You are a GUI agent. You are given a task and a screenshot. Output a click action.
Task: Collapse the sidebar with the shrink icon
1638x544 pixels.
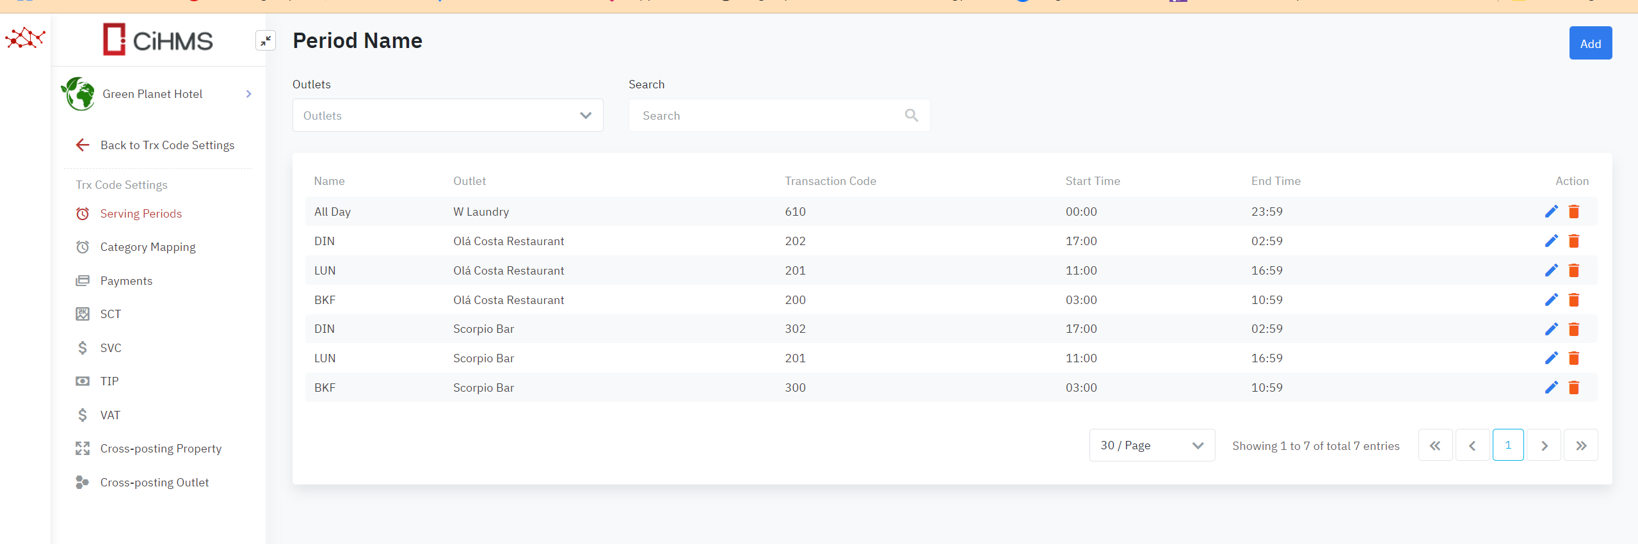265,41
